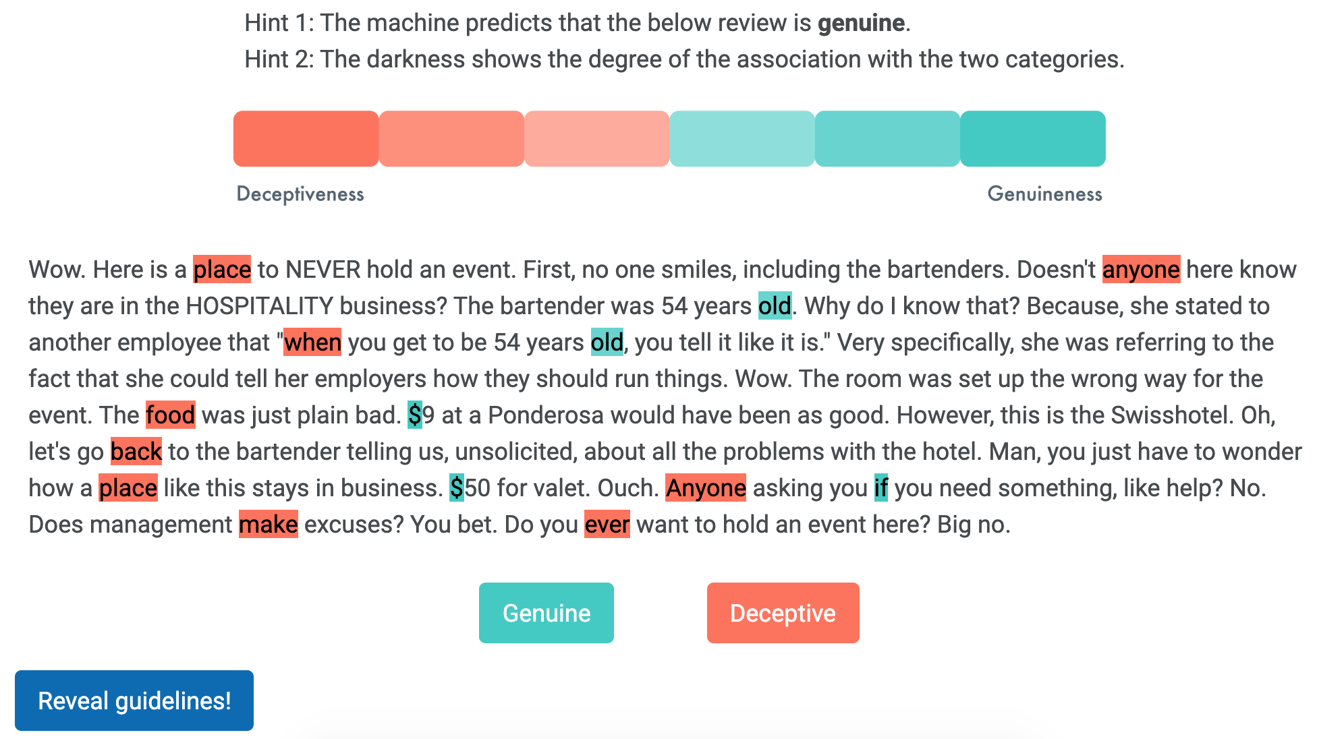The image size is (1344, 739).
Task: Click the highlighted word "back"
Action: click(x=136, y=452)
